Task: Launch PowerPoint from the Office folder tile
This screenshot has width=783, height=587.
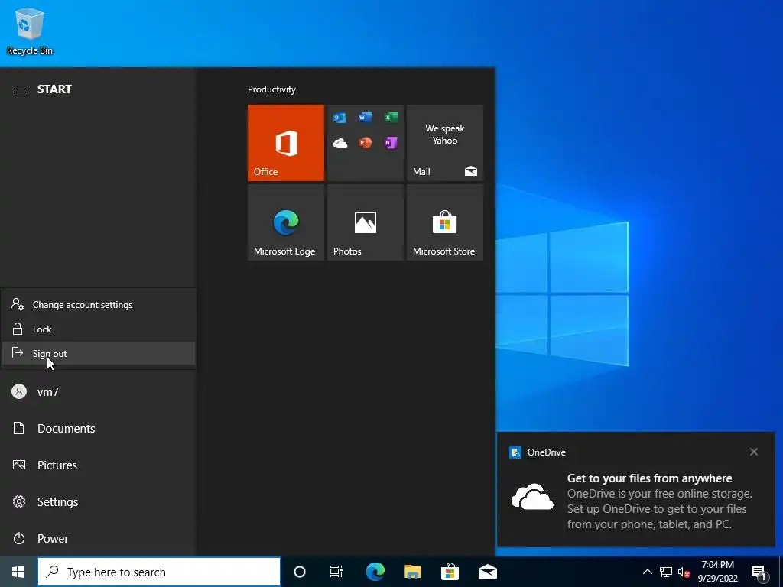Action: [365, 143]
